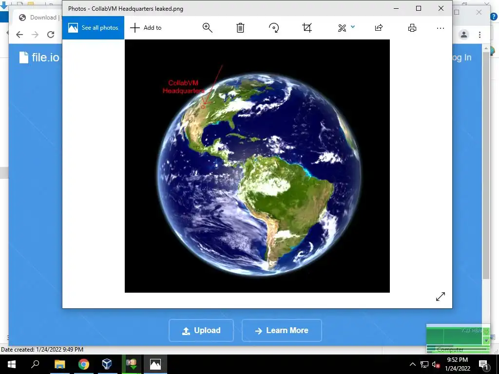Screen dimensions: 499x374
Task: Click the Zoom magnifier icon in Photos
Action: pos(207,28)
